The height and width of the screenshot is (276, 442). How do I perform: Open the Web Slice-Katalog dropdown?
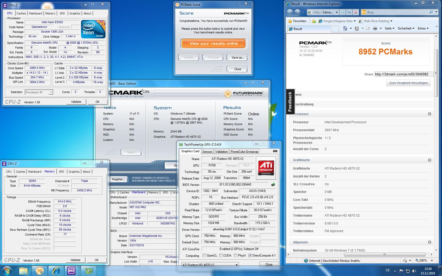391,21
